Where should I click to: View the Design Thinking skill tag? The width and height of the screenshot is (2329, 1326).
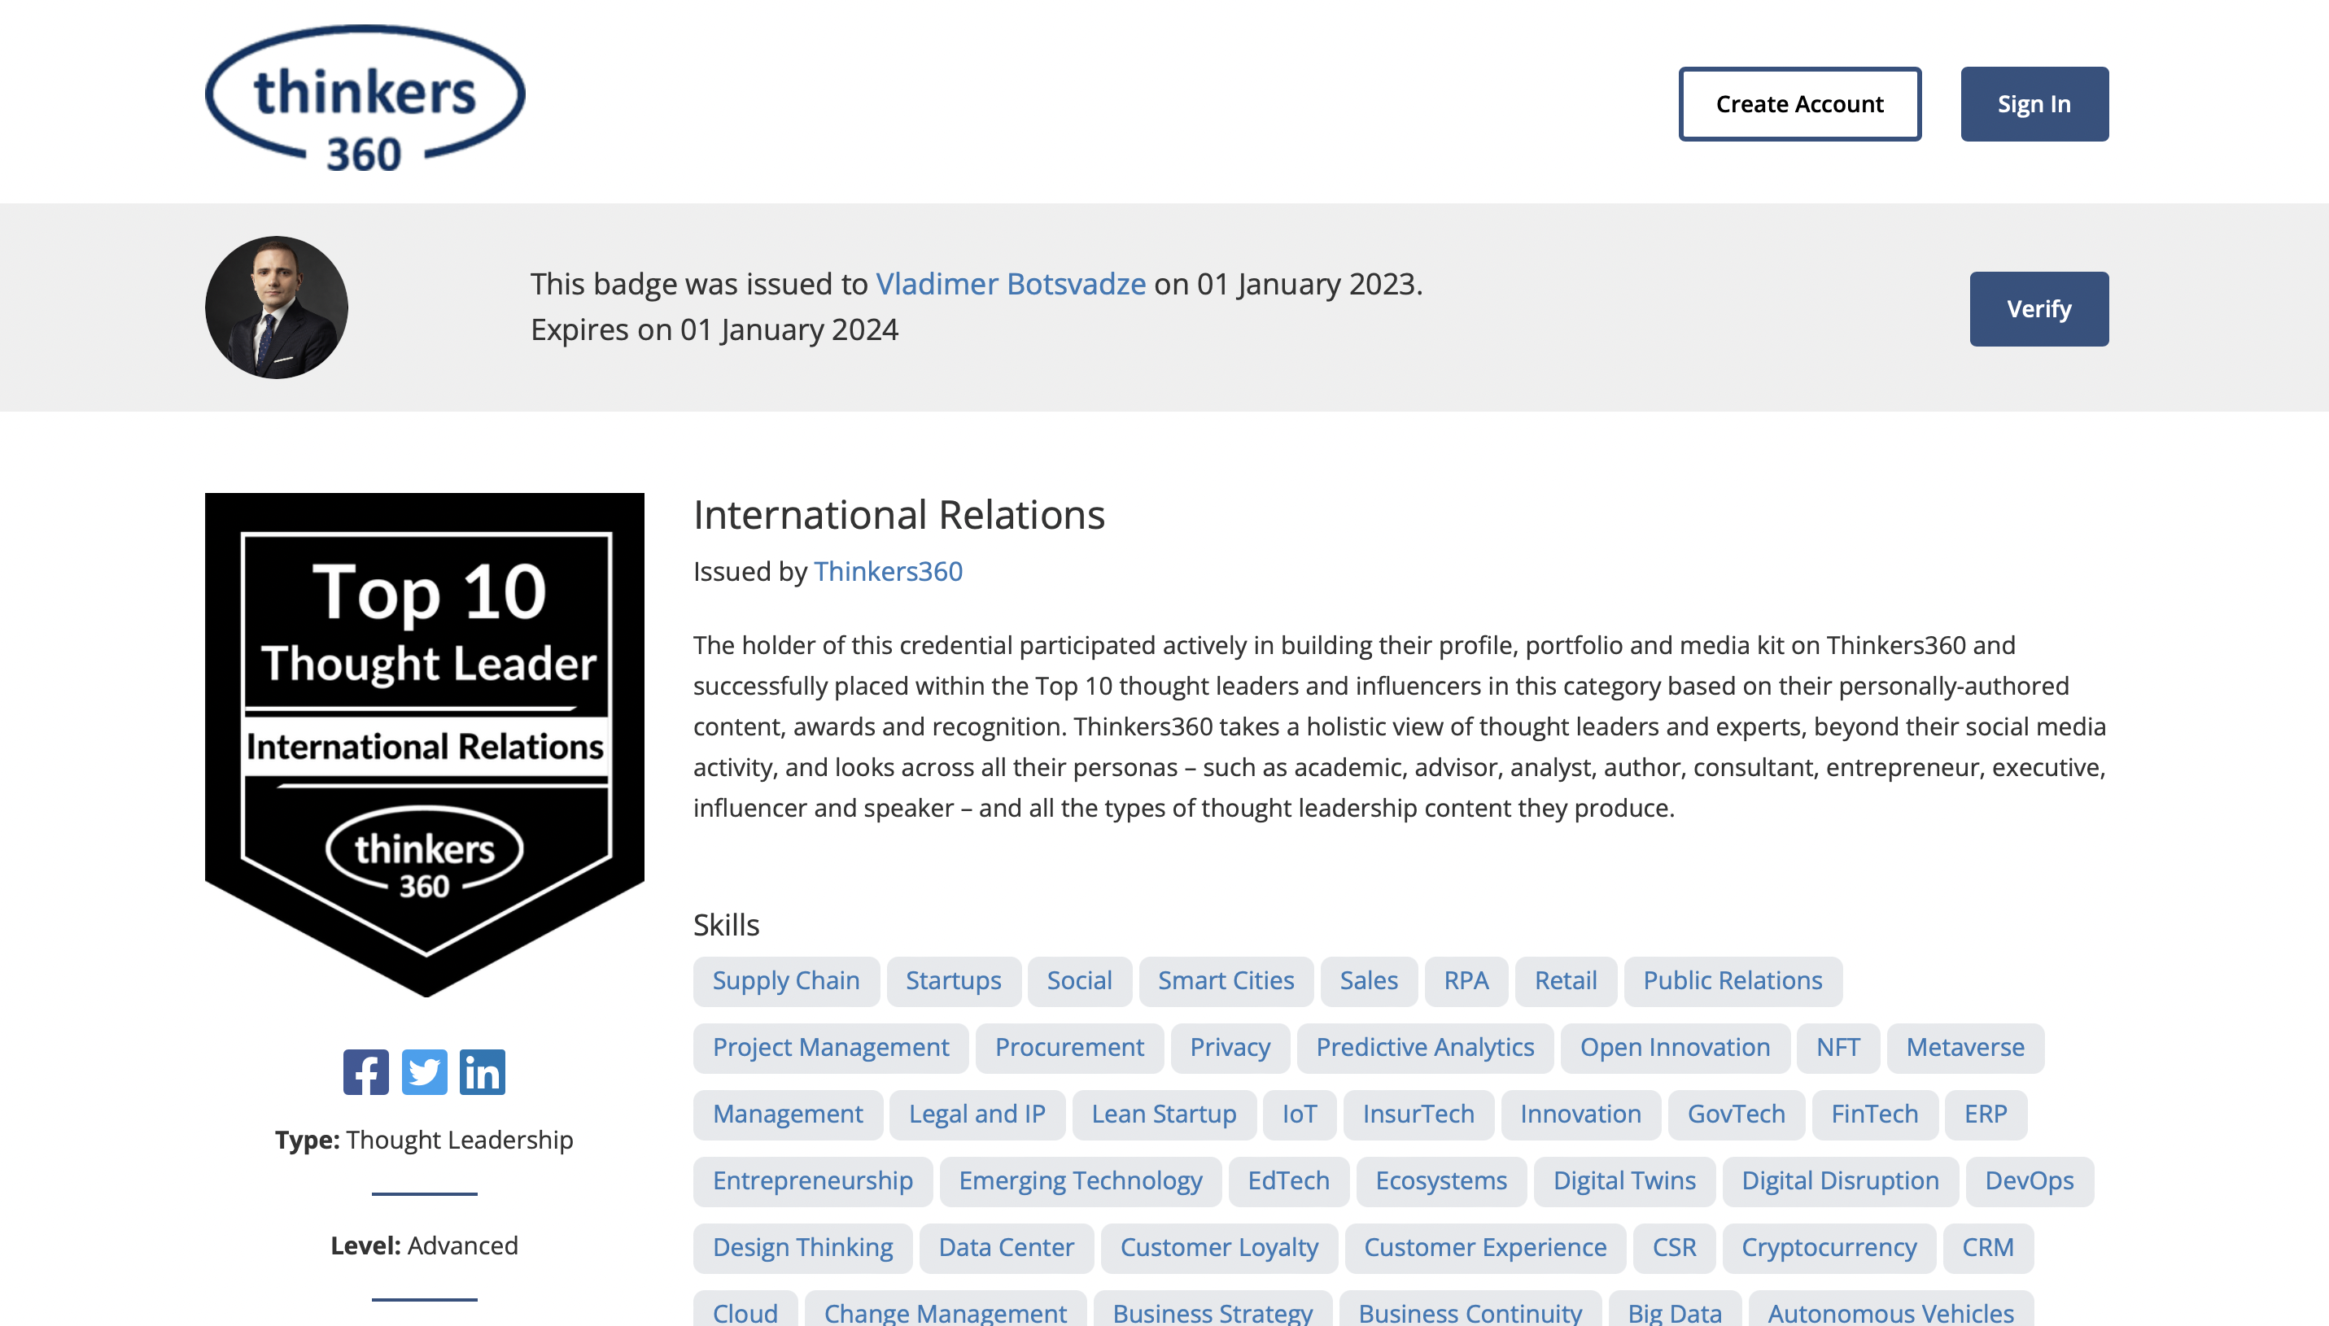802,1248
